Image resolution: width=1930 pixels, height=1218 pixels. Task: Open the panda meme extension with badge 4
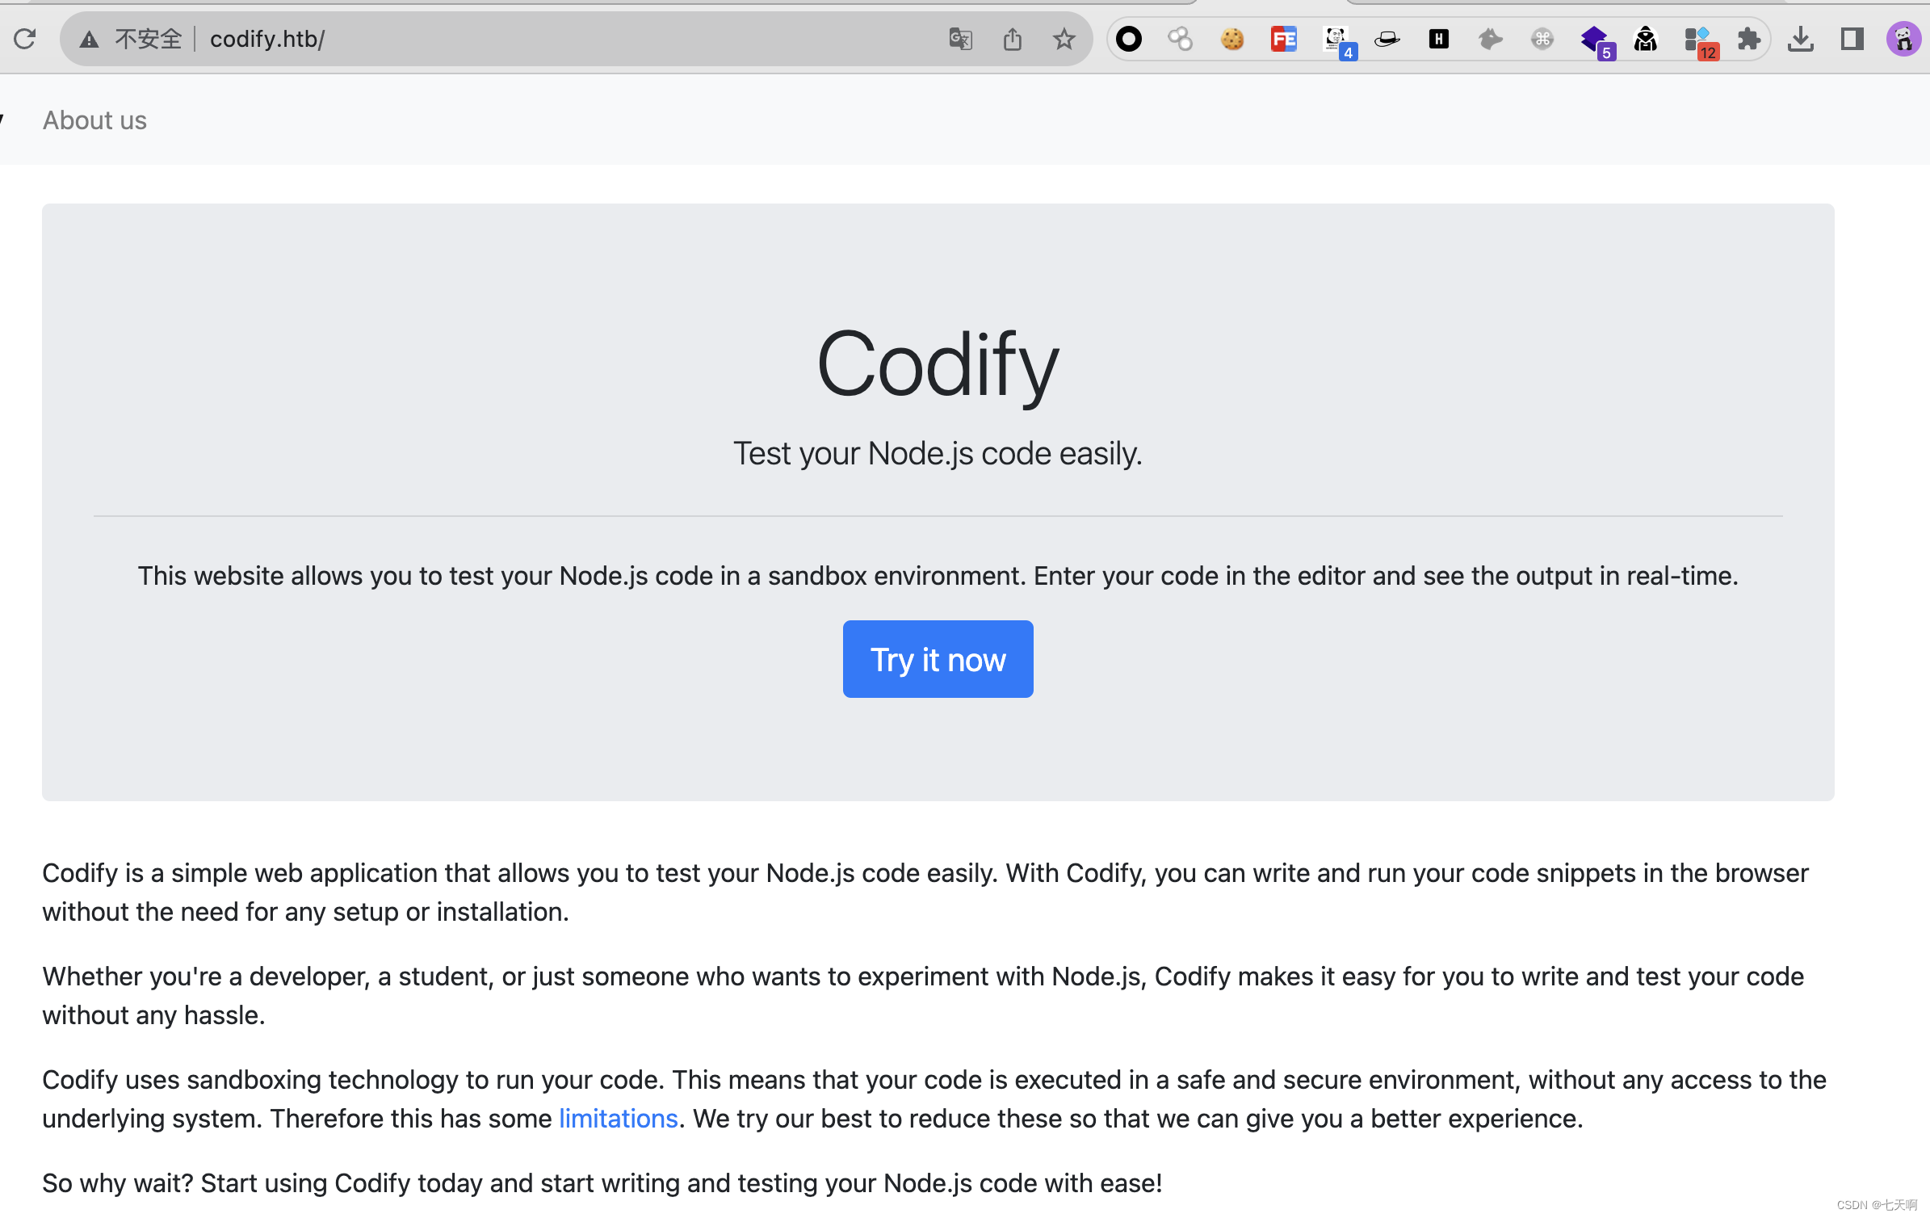coord(1339,42)
